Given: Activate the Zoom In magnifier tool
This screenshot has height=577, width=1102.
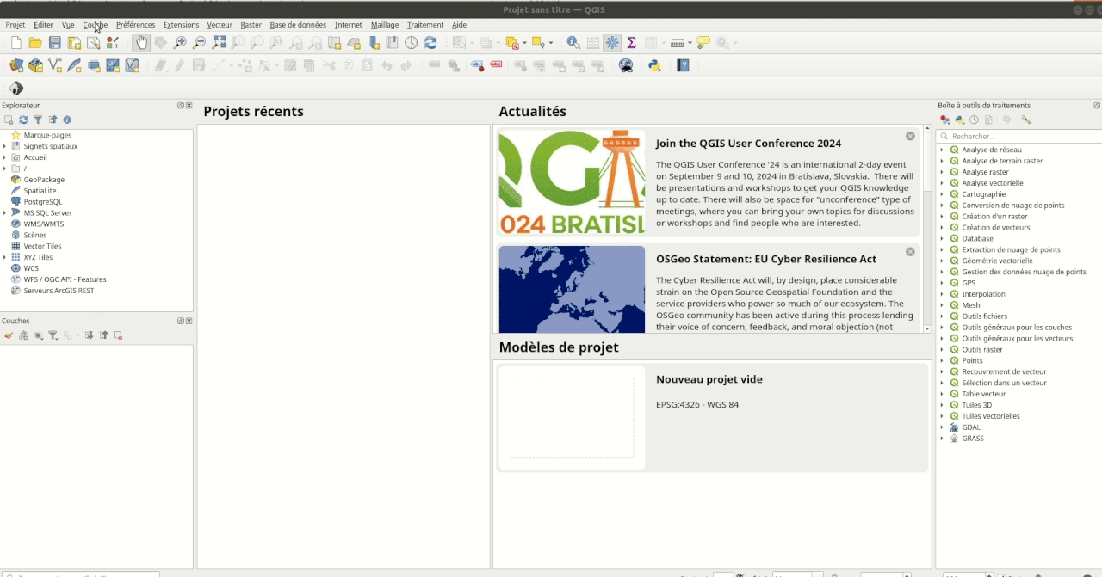Looking at the screenshot, I should pos(180,43).
